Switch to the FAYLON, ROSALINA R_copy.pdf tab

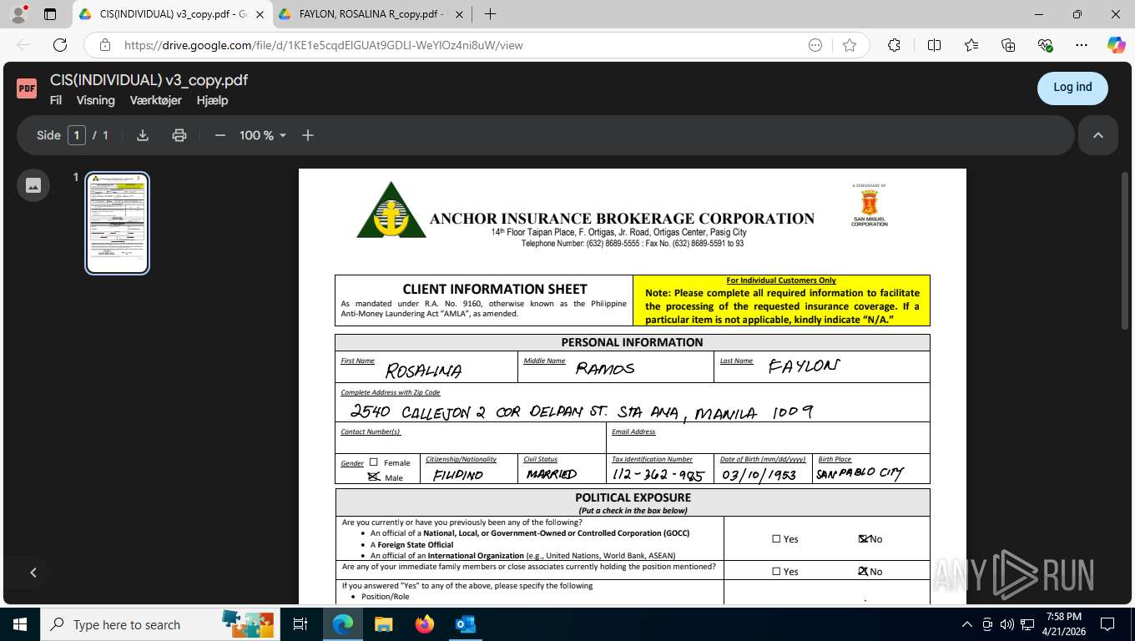[x=371, y=14]
